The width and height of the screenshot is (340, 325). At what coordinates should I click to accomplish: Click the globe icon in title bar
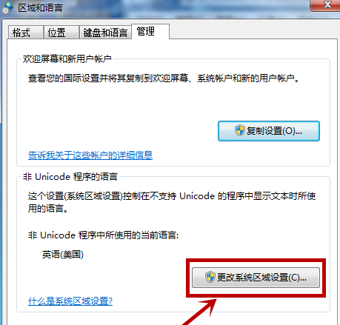[x=7, y=7]
